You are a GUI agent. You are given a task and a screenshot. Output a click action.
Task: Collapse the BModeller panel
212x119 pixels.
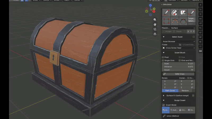pos(162,4)
